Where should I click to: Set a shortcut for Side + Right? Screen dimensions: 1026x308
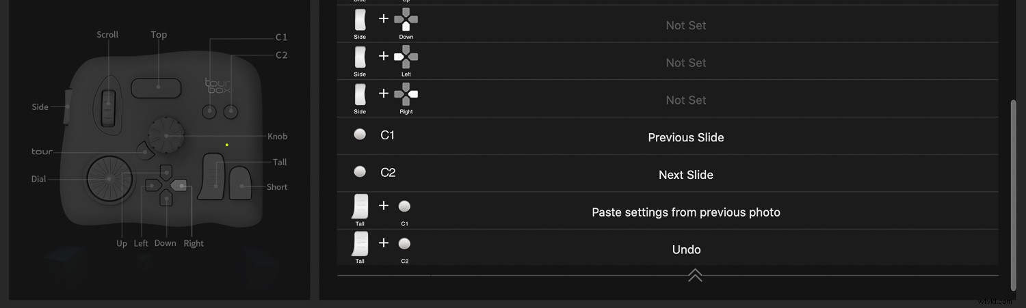point(685,100)
